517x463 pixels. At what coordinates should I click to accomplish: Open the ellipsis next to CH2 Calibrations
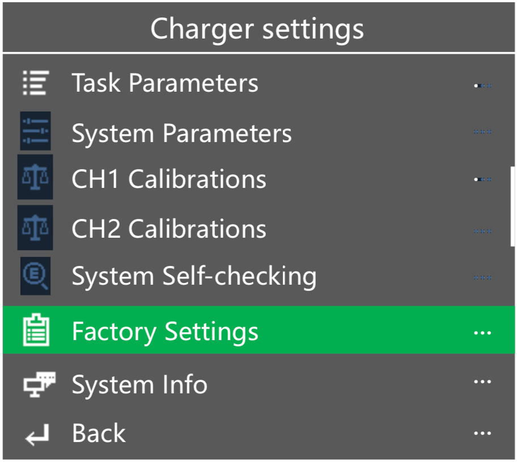[x=482, y=231]
